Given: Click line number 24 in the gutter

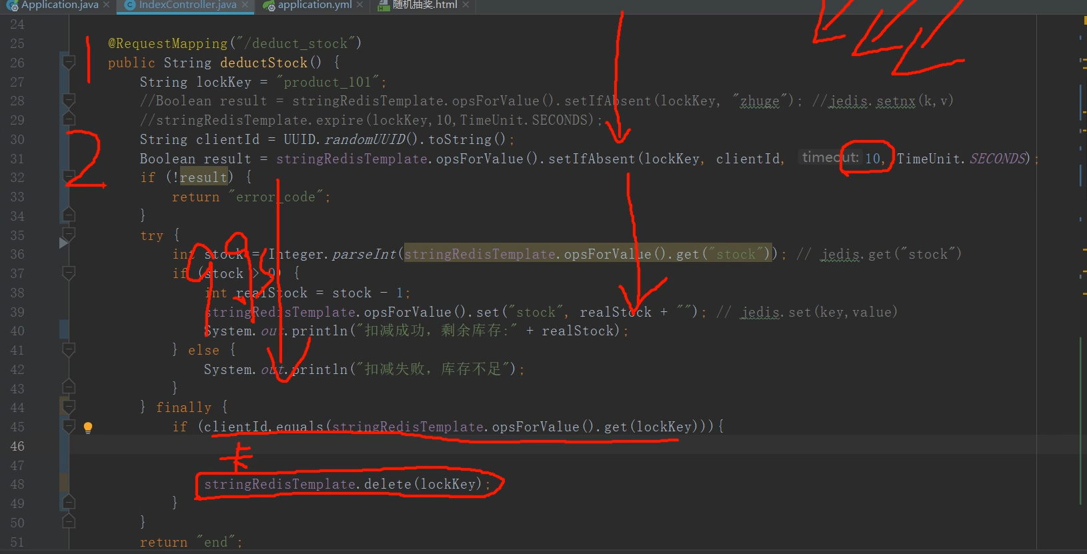Looking at the screenshot, I should (x=17, y=24).
